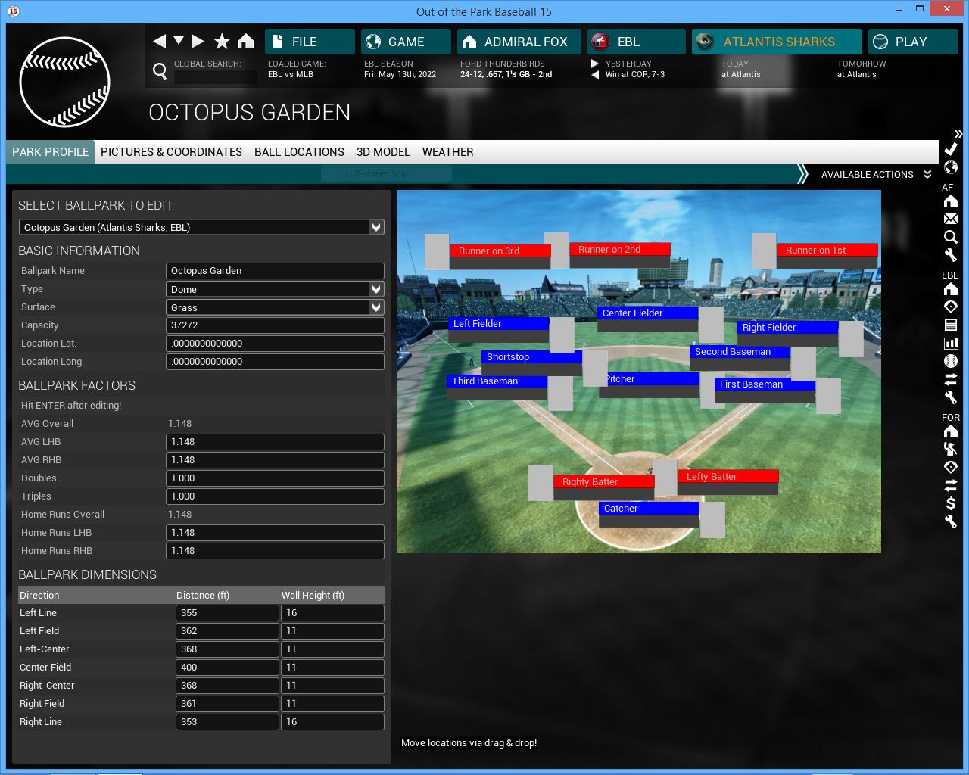
Task: Select the First Baseman position marker
Action: [x=765, y=384]
